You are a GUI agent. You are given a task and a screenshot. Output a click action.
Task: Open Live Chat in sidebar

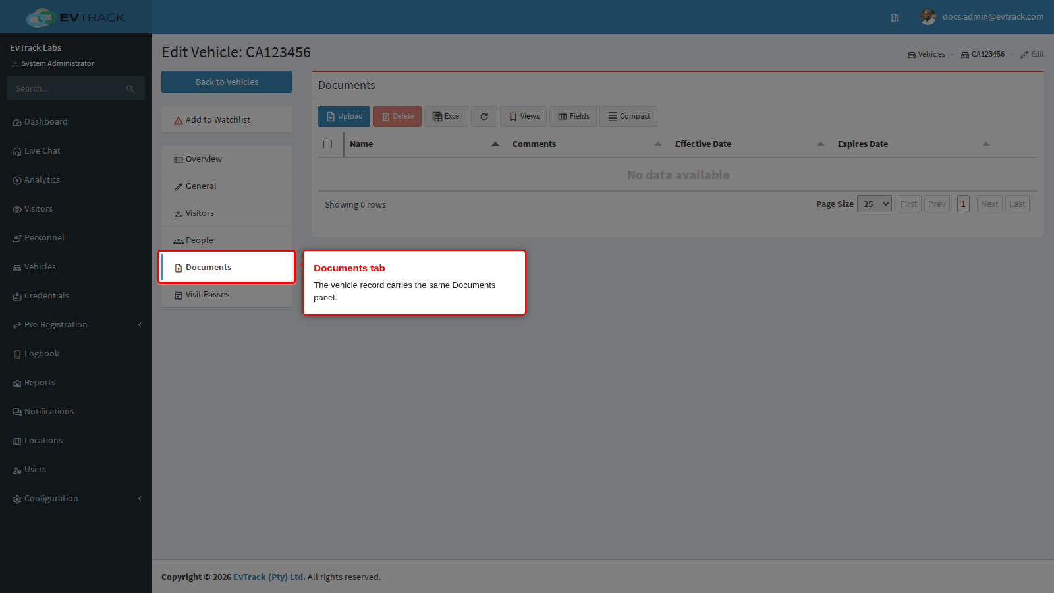[x=76, y=151]
